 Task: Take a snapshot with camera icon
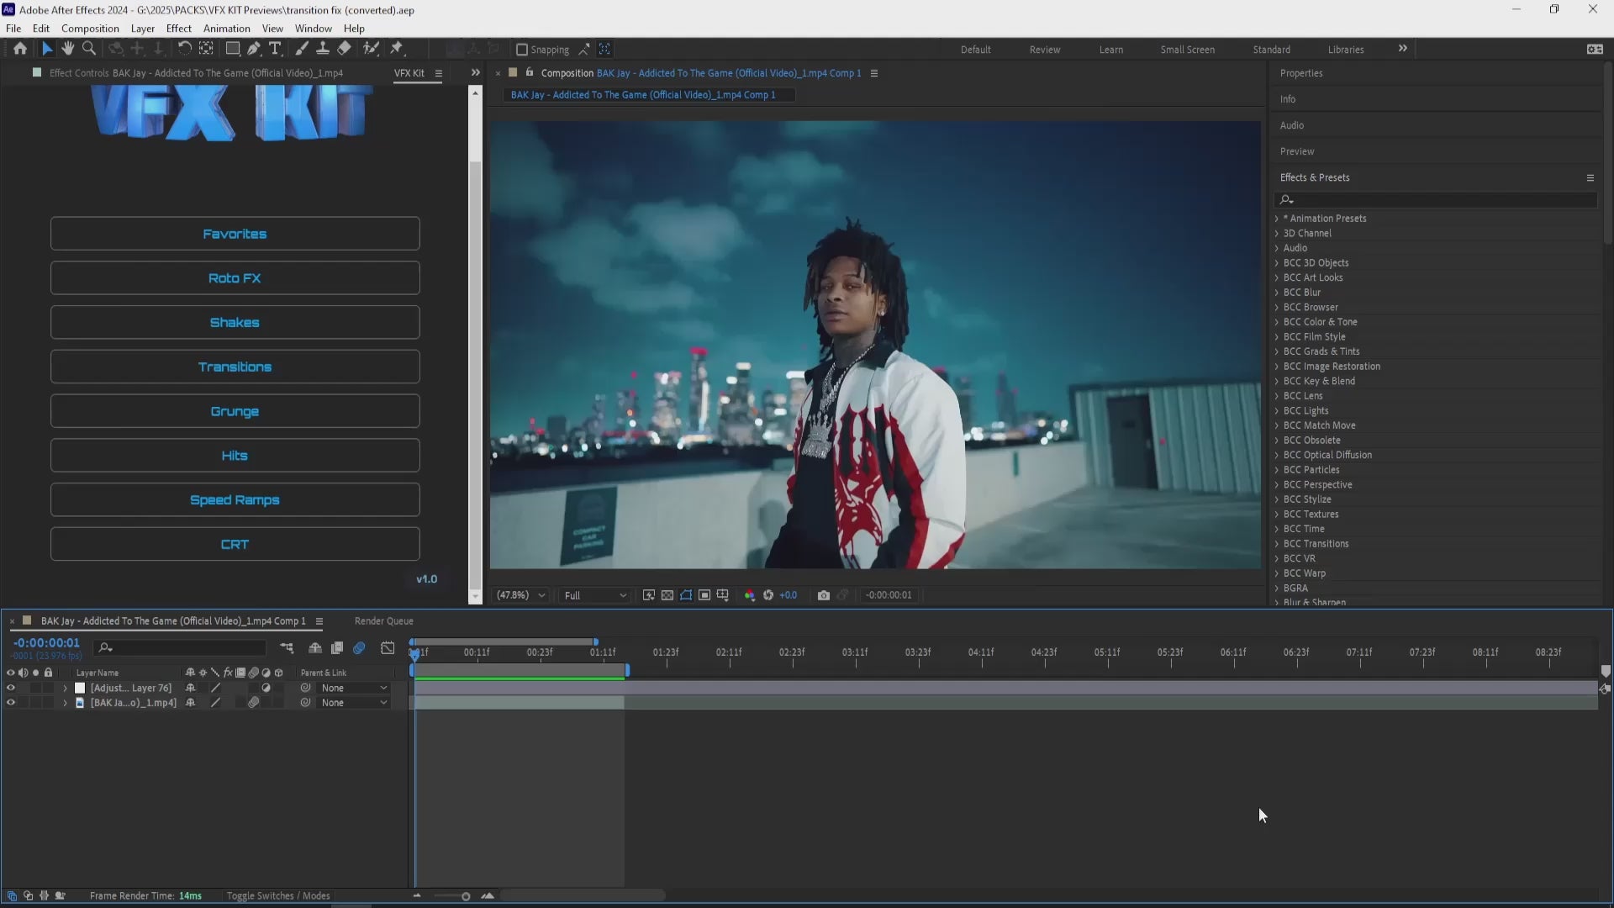tap(824, 595)
